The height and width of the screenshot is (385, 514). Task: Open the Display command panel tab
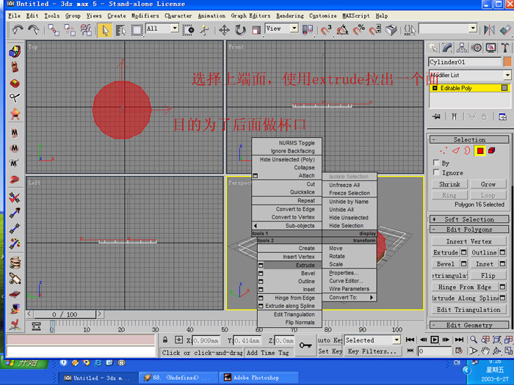point(491,48)
